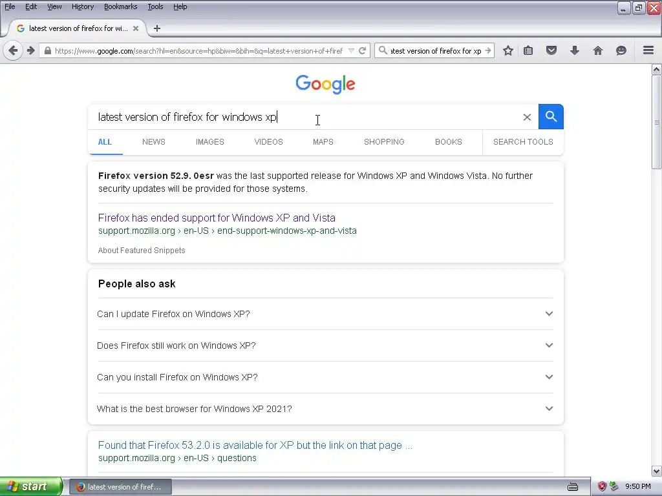Click the 9:50 PM system clock
662x496 pixels.
coord(638,487)
